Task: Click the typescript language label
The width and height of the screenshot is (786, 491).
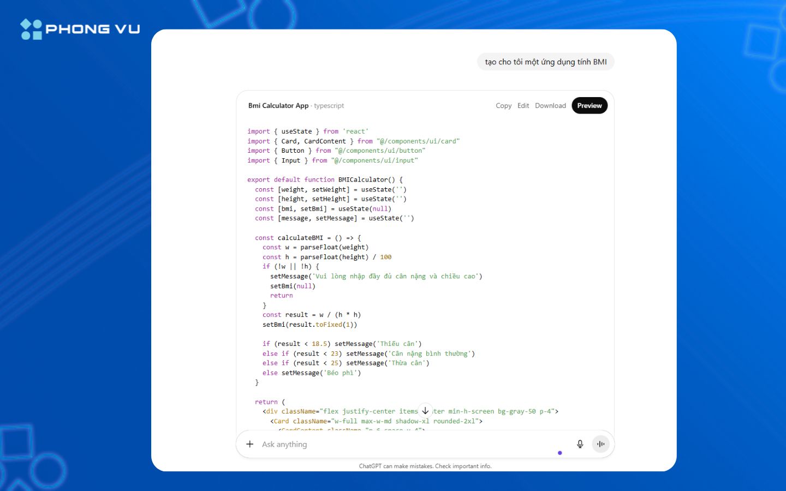Action: coord(329,106)
